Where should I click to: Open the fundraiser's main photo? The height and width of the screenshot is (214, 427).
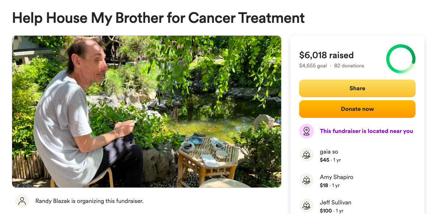tap(147, 112)
